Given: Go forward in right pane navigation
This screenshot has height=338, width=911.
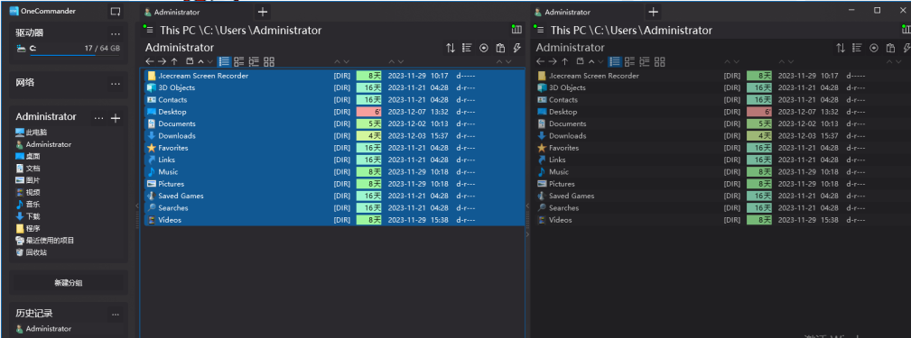Looking at the screenshot, I should click(x=552, y=61).
